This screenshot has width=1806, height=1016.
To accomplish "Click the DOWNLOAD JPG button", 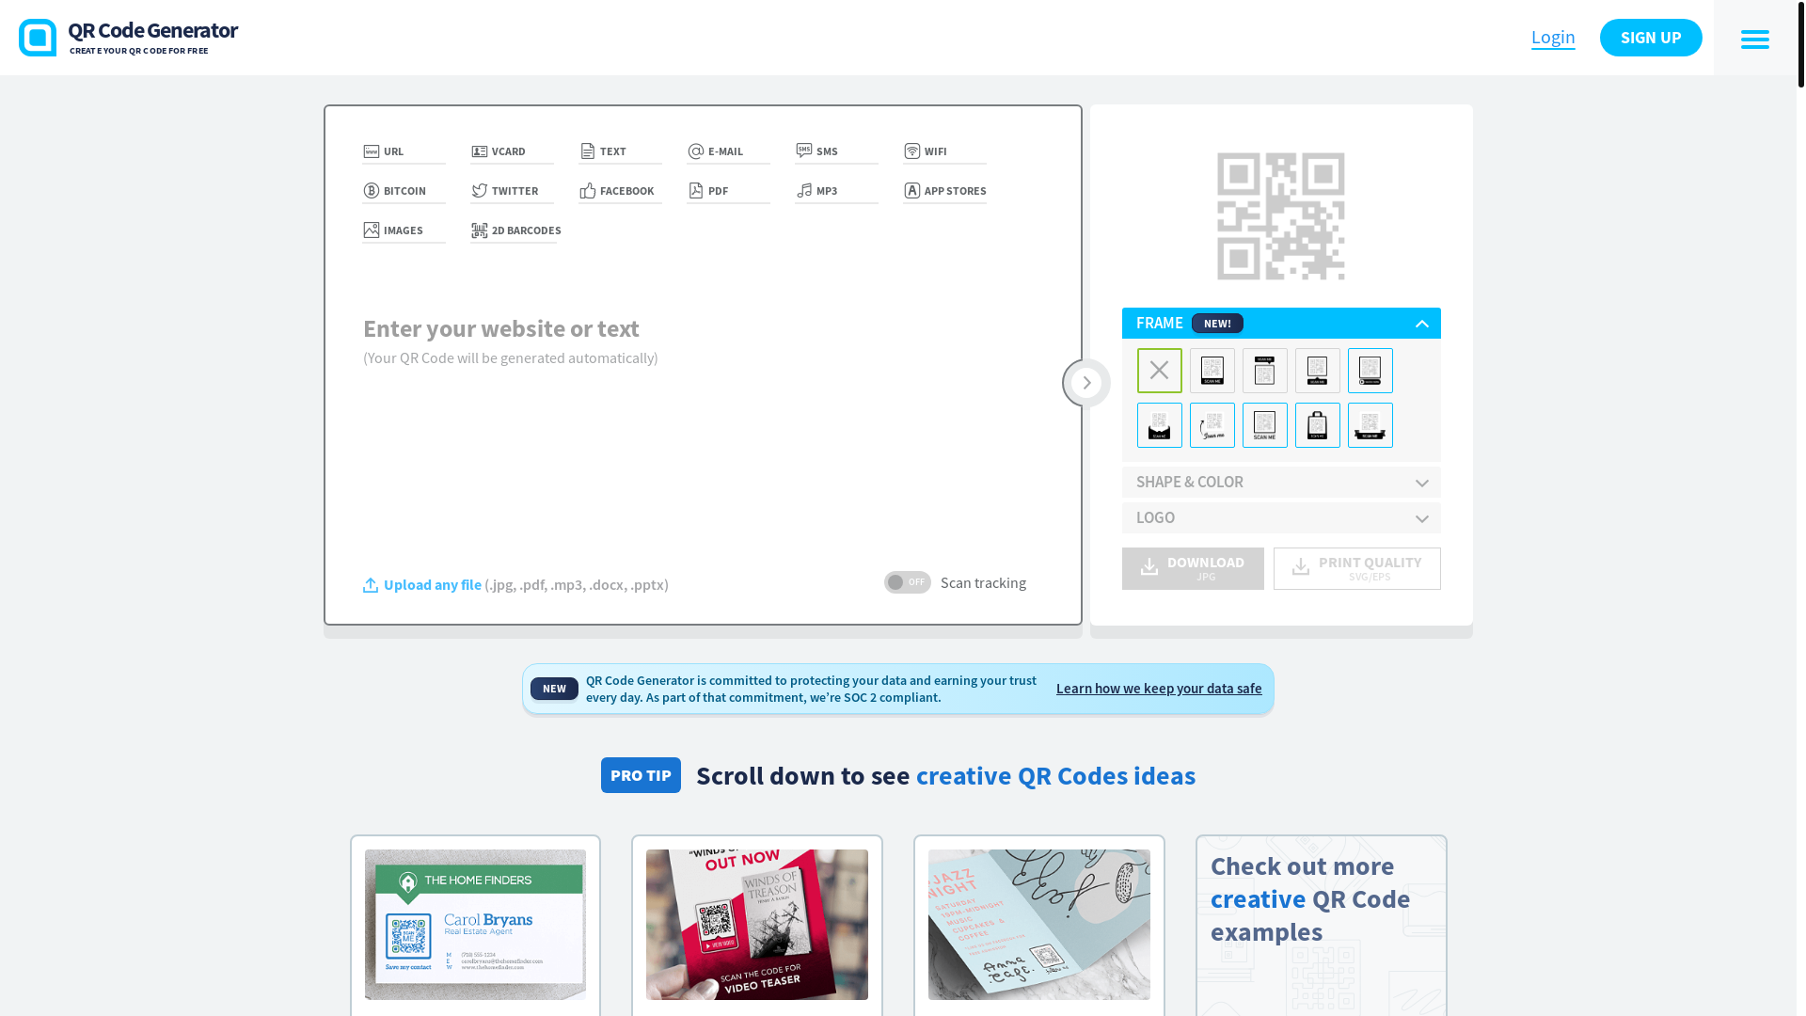I will (1193, 568).
